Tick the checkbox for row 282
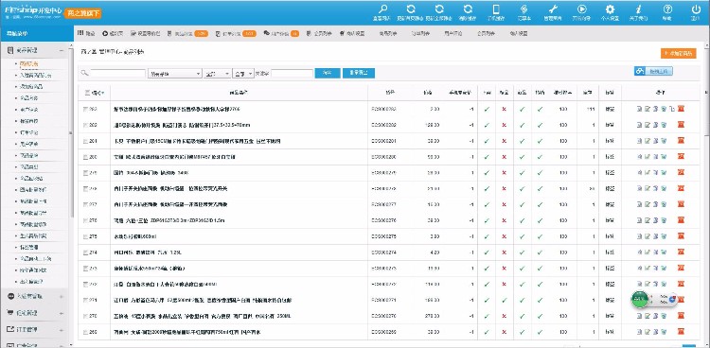This screenshot has width=710, height=348. point(85,125)
